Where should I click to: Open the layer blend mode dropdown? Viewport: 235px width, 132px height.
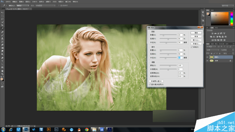pos(212,50)
